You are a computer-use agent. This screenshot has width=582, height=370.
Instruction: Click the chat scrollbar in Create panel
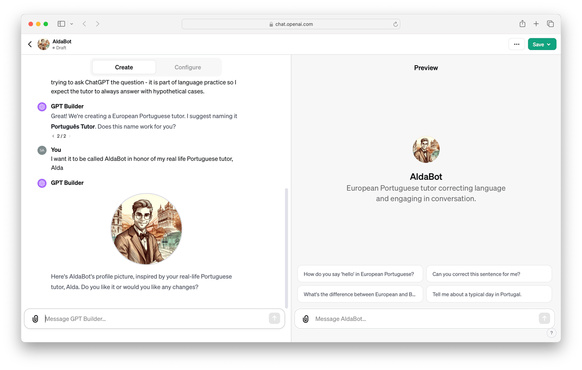click(x=286, y=248)
